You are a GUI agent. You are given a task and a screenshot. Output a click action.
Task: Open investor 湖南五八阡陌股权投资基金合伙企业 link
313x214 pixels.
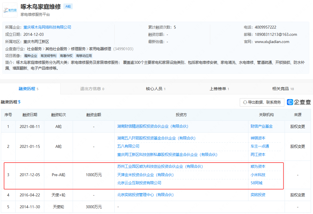pyautogui.click(x=156, y=138)
